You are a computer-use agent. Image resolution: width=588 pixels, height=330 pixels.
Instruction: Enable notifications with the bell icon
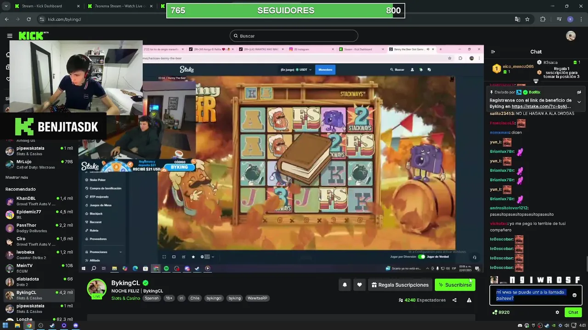coord(345,285)
